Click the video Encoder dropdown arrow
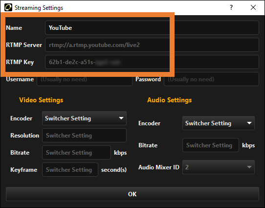The width and height of the screenshot is (265, 208). coord(121,118)
